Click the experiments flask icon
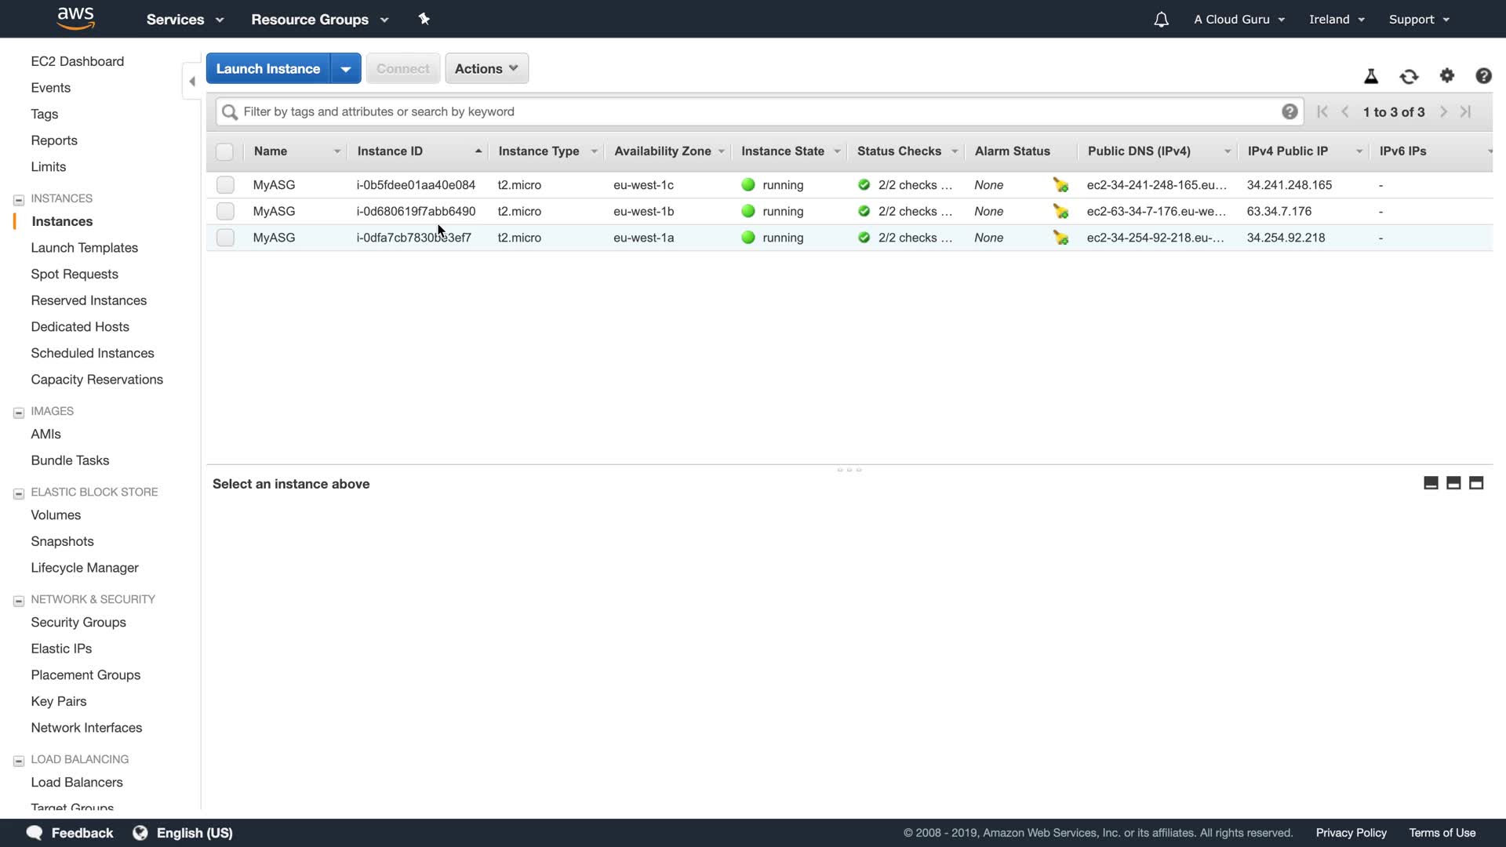Viewport: 1506px width, 847px height. (1371, 76)
